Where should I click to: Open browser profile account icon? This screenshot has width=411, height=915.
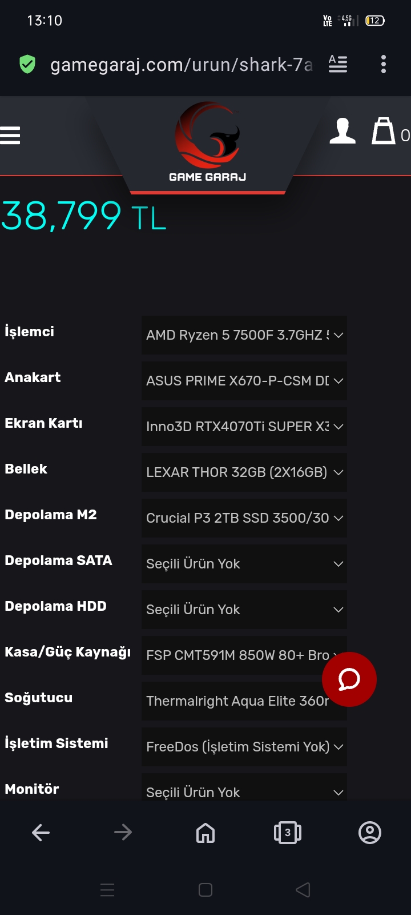click(x=370, y=833)
